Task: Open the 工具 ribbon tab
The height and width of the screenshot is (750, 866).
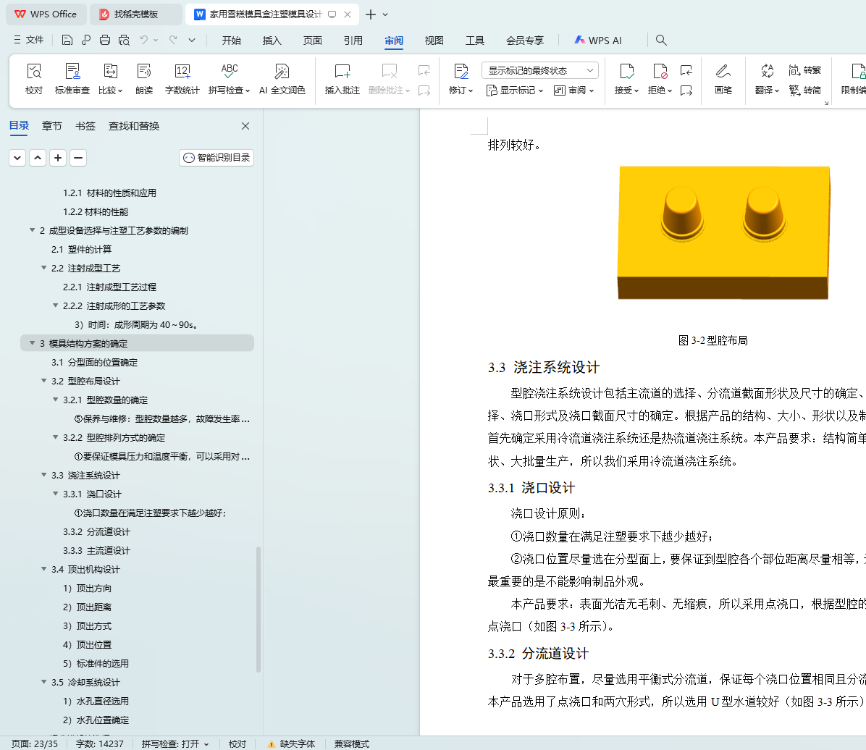Action: 474,41
